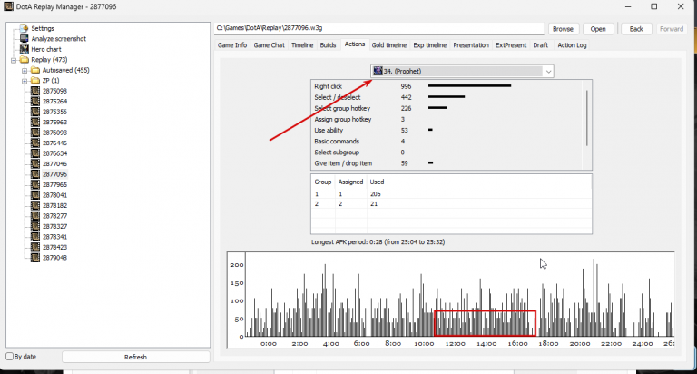
Task: Click the icon of replay 2875356
Action: [35, 112]
